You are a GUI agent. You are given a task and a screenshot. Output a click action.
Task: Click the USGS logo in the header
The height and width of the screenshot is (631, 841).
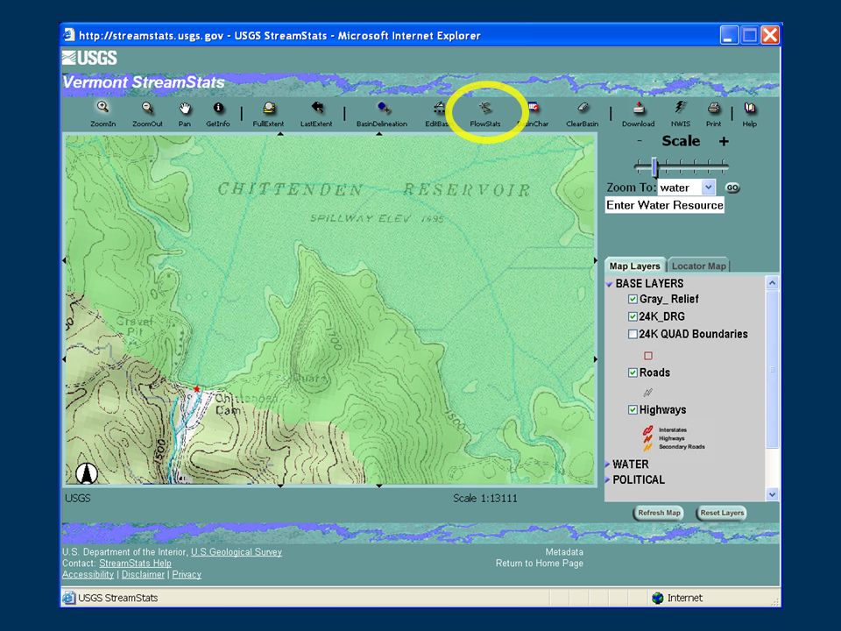(x=89, y=58)
